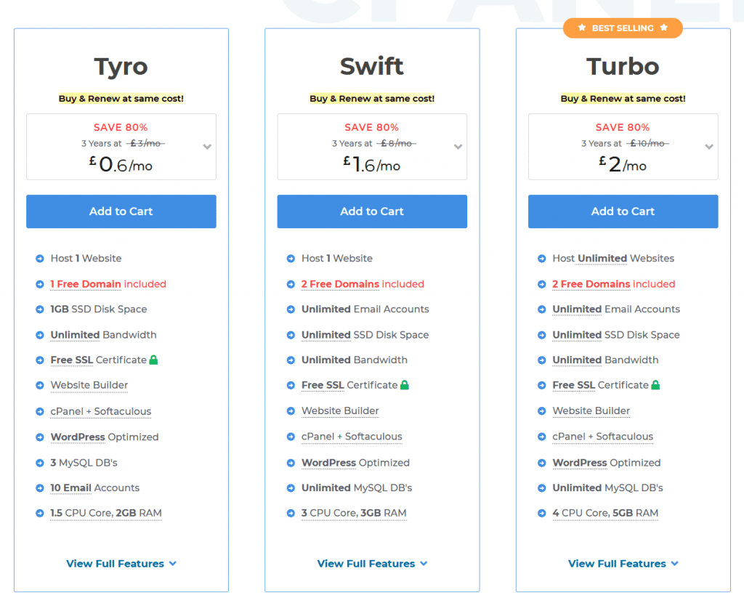Click the green SSL lock icon in Swift
The width and height of the screenshot is (744, 603).
pyautogui.click(x=404, y=385)
